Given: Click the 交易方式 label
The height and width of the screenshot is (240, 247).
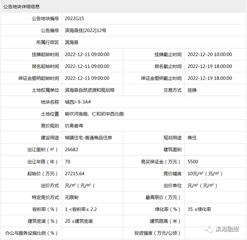Looking at the screenshot, I should (x=173, y=90).
